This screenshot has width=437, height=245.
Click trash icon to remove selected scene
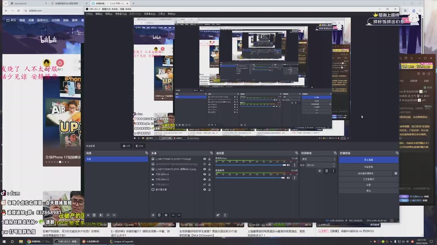(95, 215)
